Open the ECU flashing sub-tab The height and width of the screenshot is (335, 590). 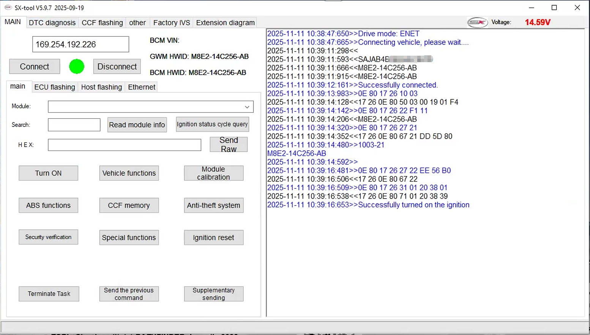click(x=55, y=87)
